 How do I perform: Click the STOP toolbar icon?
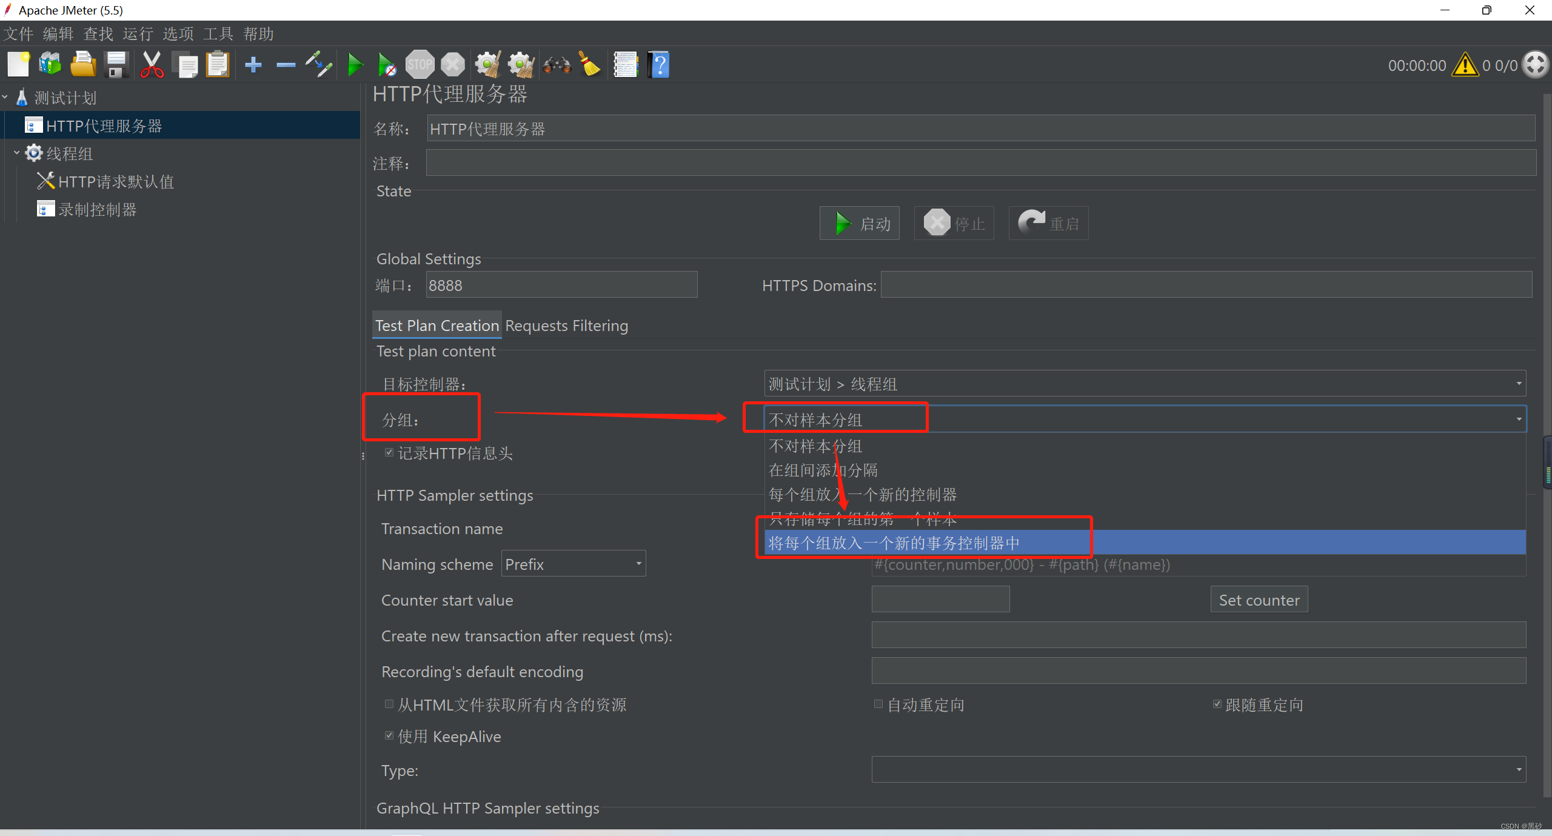pos(420,64)
